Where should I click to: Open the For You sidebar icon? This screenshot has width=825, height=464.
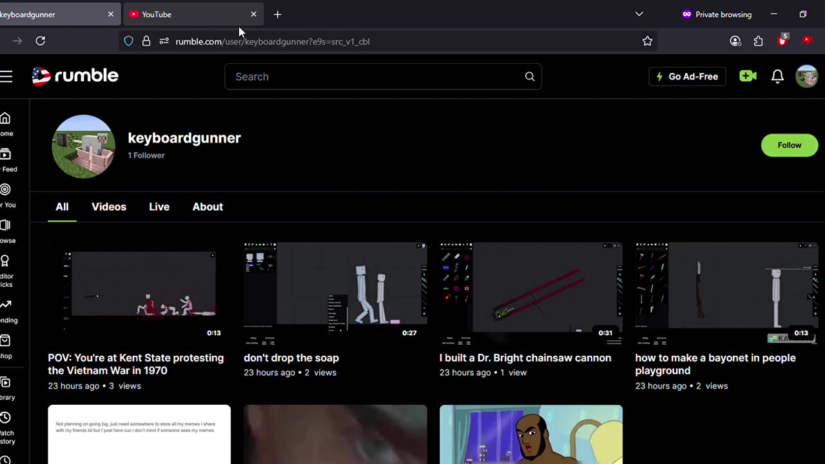click(6, 196)
